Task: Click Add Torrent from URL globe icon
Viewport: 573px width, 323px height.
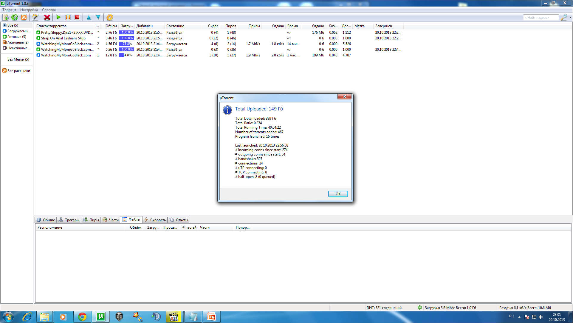Action: pyautogui.click(x=15, y=17)
